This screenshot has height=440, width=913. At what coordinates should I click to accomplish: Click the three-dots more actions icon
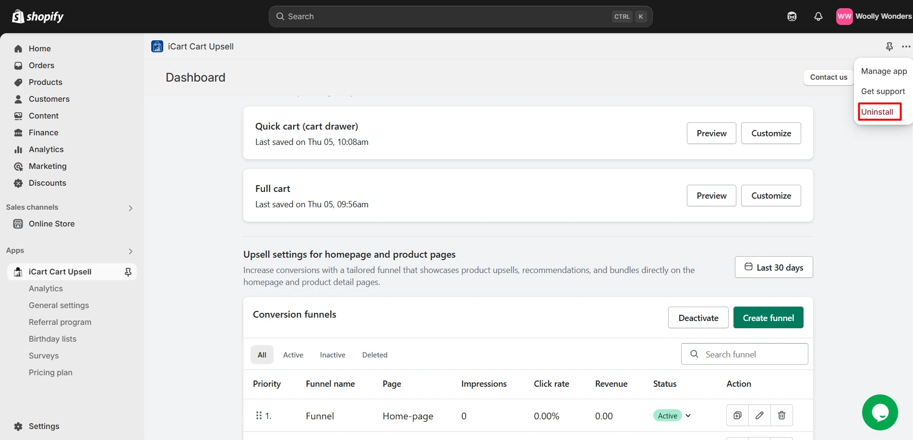(x=906, y=47)
